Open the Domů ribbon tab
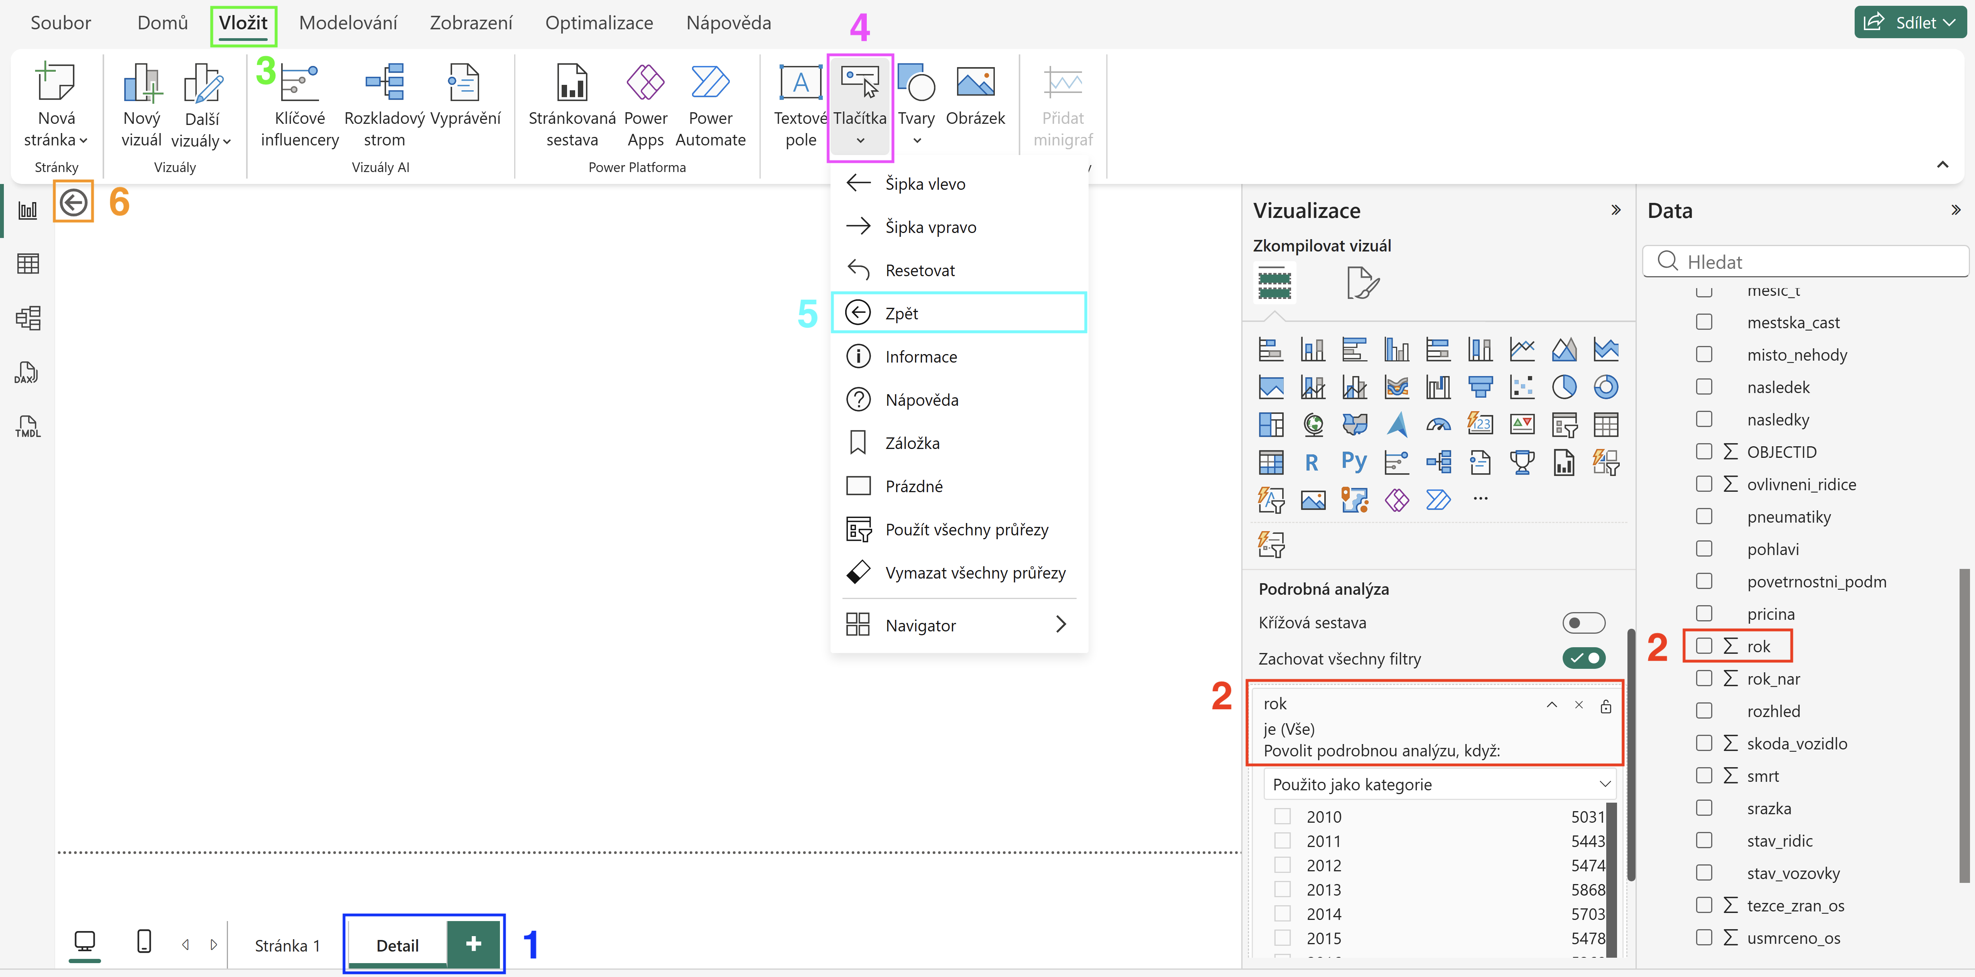Screen dimensions: 1975x977 click(x=162, y=23)
